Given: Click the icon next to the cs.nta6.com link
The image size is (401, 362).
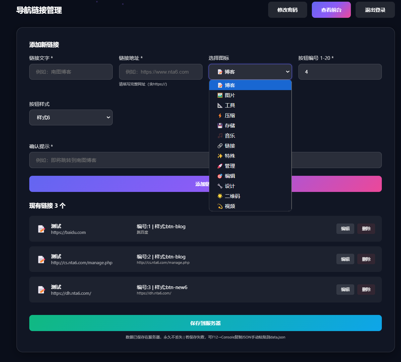Looking at the screenshot, I should (41, 259).
